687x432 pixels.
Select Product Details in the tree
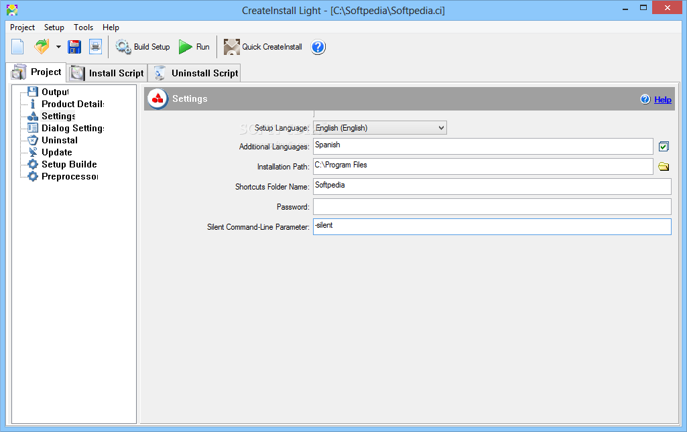[x=73, y=104]
